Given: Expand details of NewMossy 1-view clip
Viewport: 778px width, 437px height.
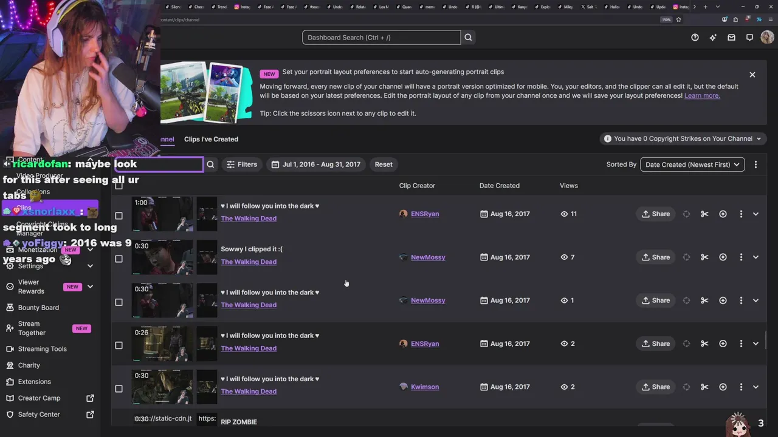Looking at the screenshot, I should 756,300.
